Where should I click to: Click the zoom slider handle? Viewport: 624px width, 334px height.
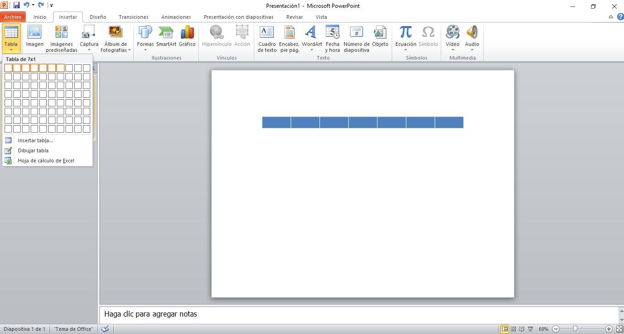tap(575, 329)
